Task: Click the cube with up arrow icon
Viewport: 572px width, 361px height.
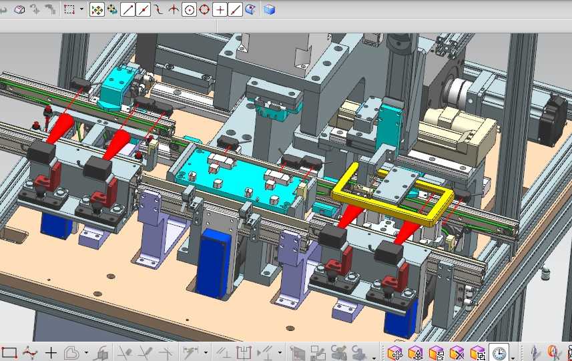Action: [416, 353]
